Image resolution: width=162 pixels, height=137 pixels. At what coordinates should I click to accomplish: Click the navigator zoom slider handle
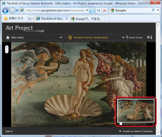coord(121,124)
